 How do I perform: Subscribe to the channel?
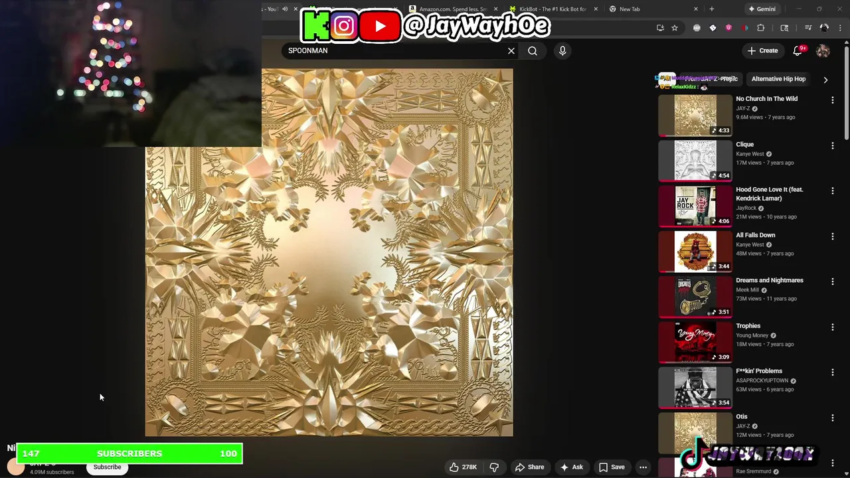point(107,467)
